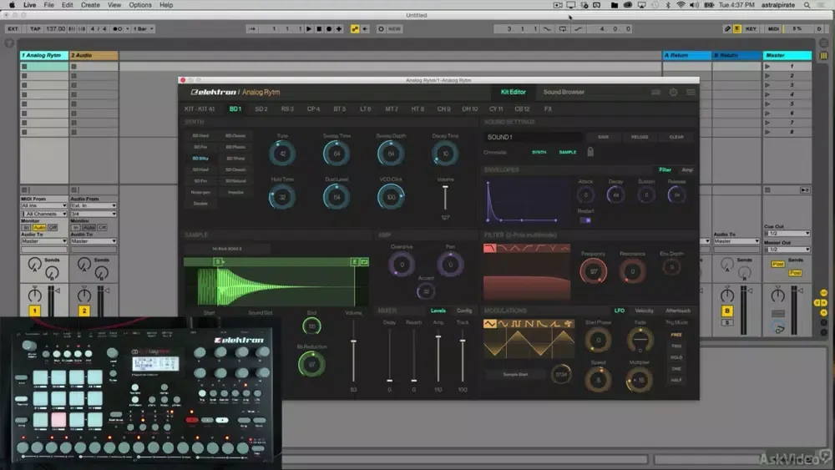Click the synth Volume slider
Screen dimensions: 835x470
tap(445, 198)
